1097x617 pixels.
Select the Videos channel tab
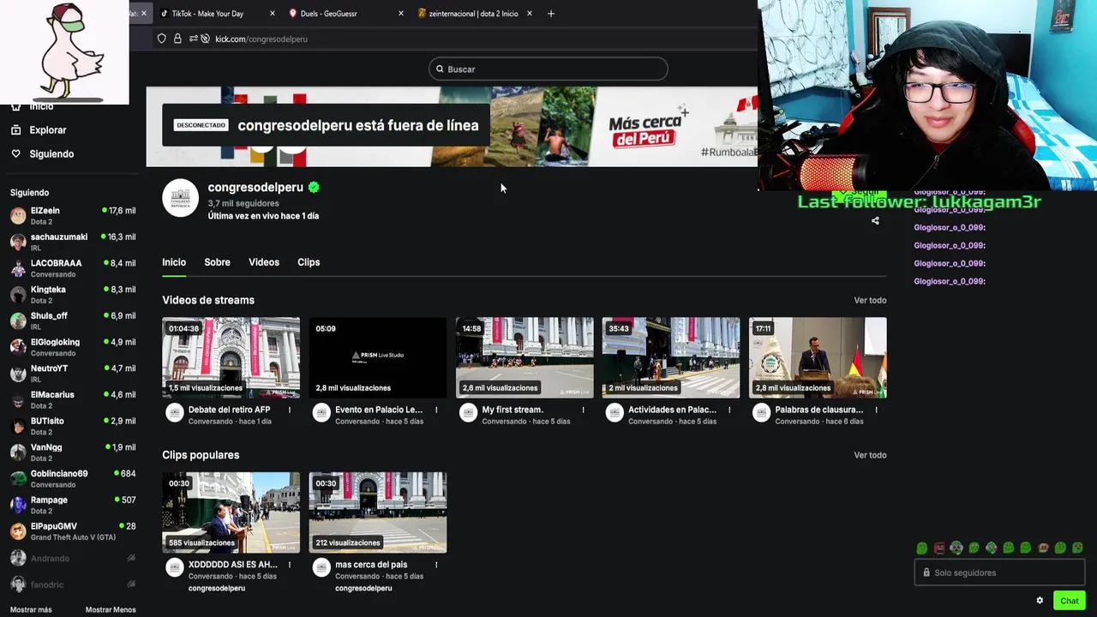click(264, 262)
